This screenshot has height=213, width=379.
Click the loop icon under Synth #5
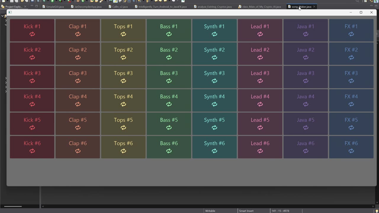pyautogui.click(x=215, y=128)
